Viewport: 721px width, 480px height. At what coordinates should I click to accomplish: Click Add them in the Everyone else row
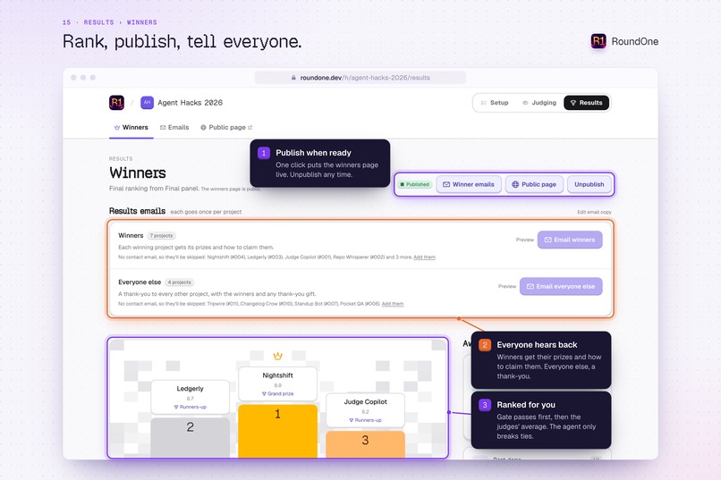pos(392,304)
